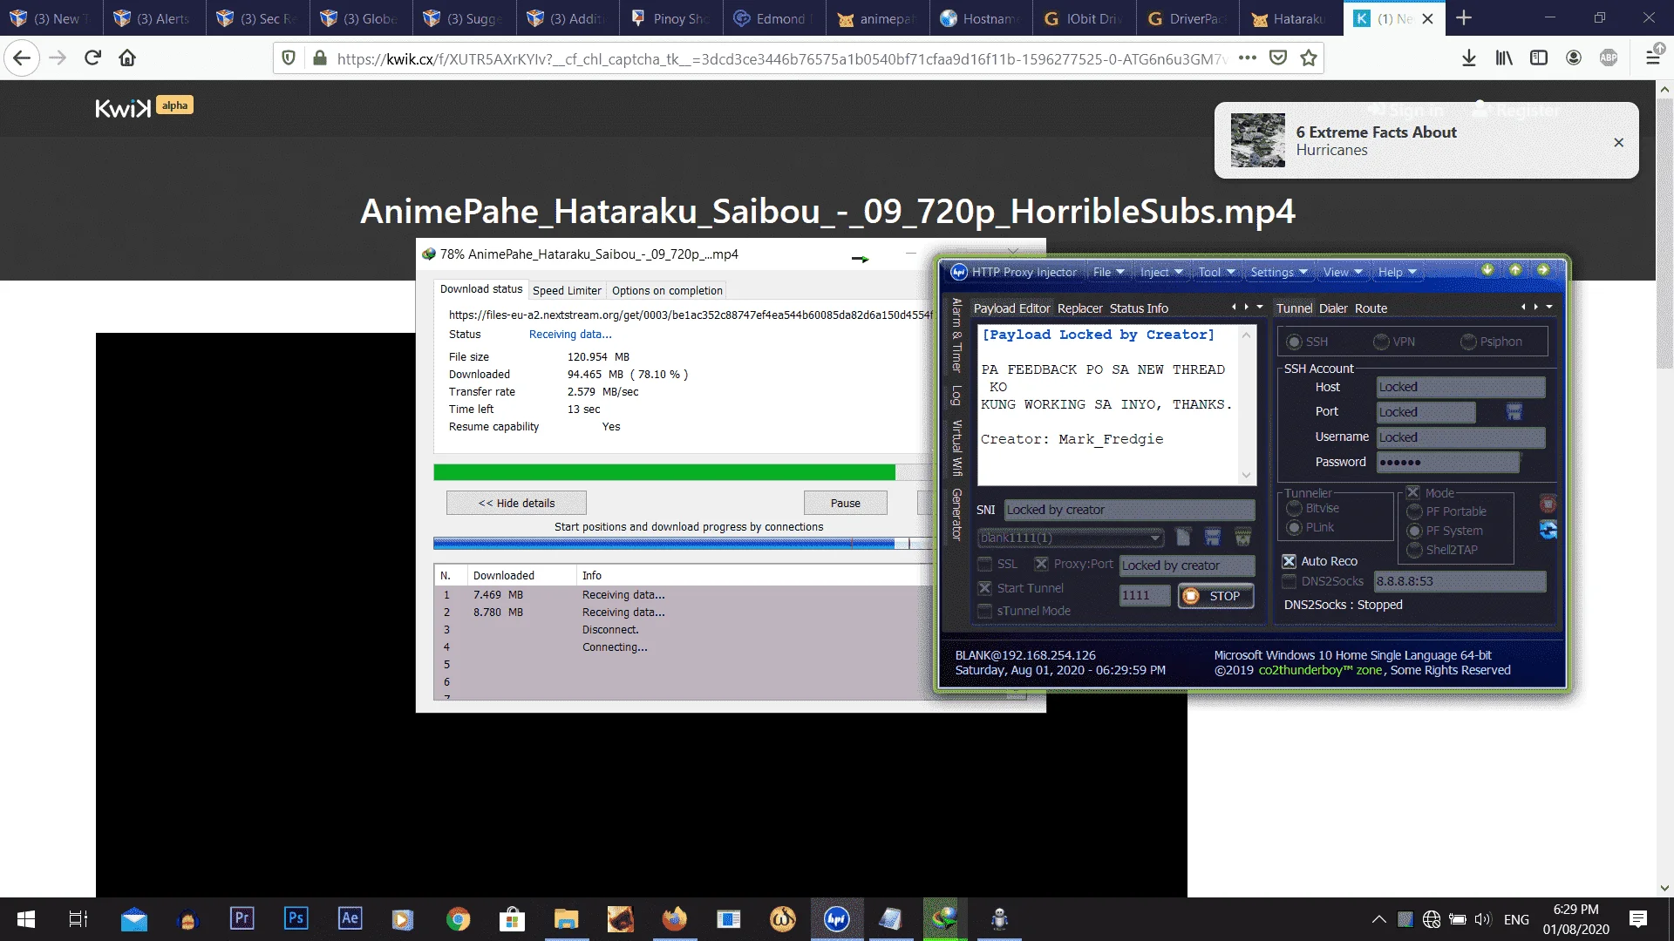Switch to the Dialer tab
The image size is (1674, 941).
coord(1333,308)
